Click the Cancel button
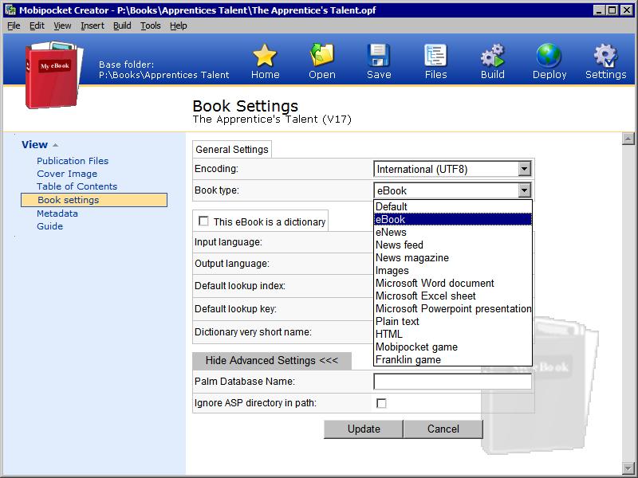This screenshot has height=478, width=638. pyautogui.click(x=443, y=429)
